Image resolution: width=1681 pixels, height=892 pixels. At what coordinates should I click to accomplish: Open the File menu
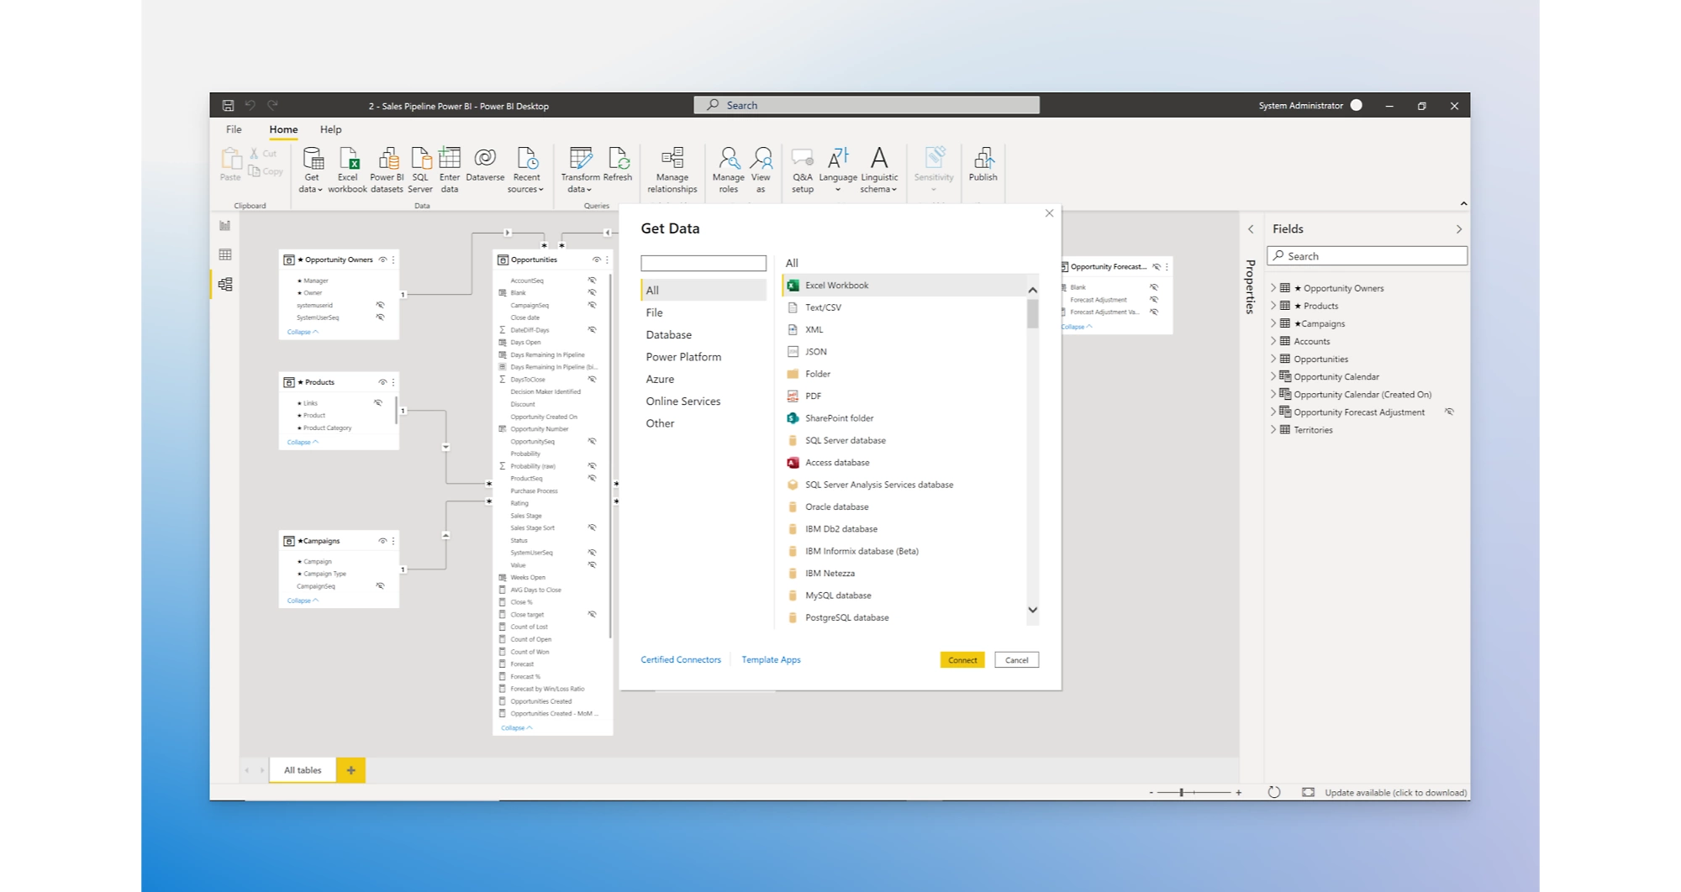234,129
